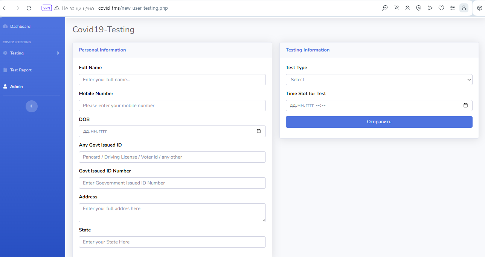485x257 pixels.
Task: Click the Test Report document icon
Action: coord(5,70)
